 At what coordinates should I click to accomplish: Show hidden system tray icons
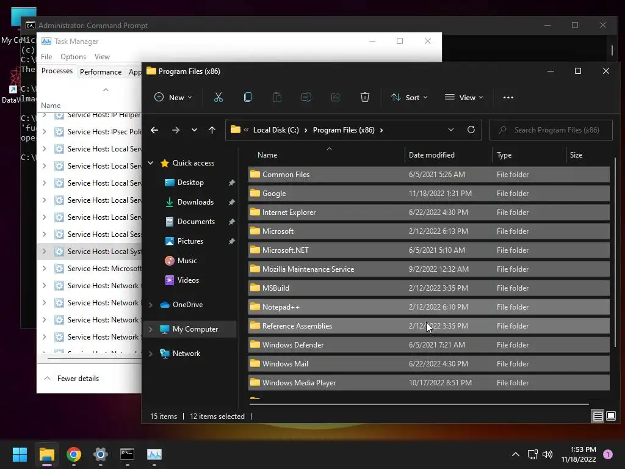tap(515, 454)
